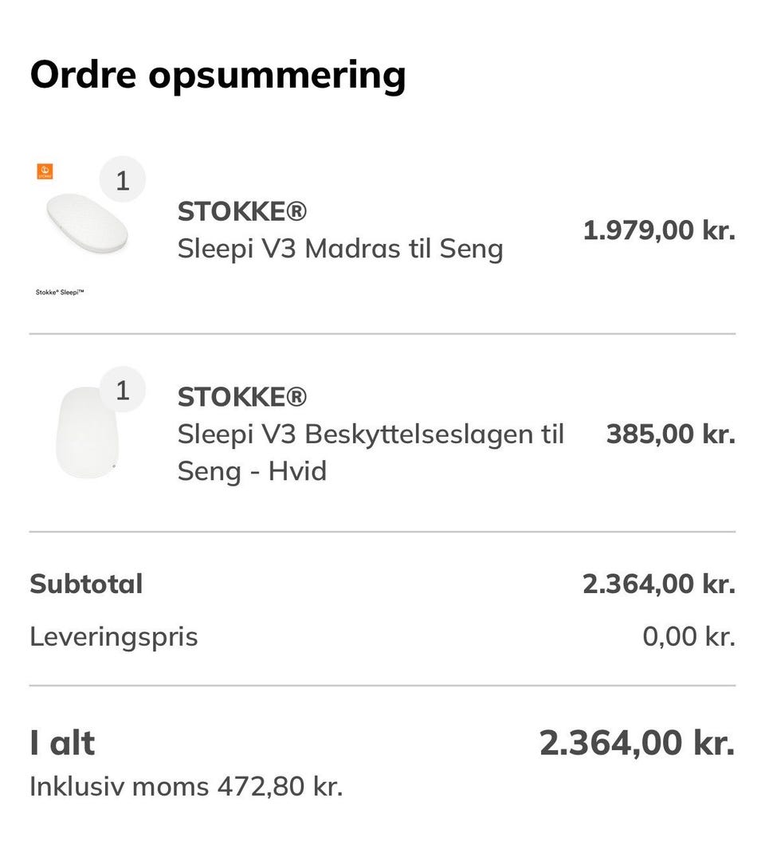Click the orange Stokke logo icon
Viewport: 765px width, 865px height.
[x=45, y=171]
